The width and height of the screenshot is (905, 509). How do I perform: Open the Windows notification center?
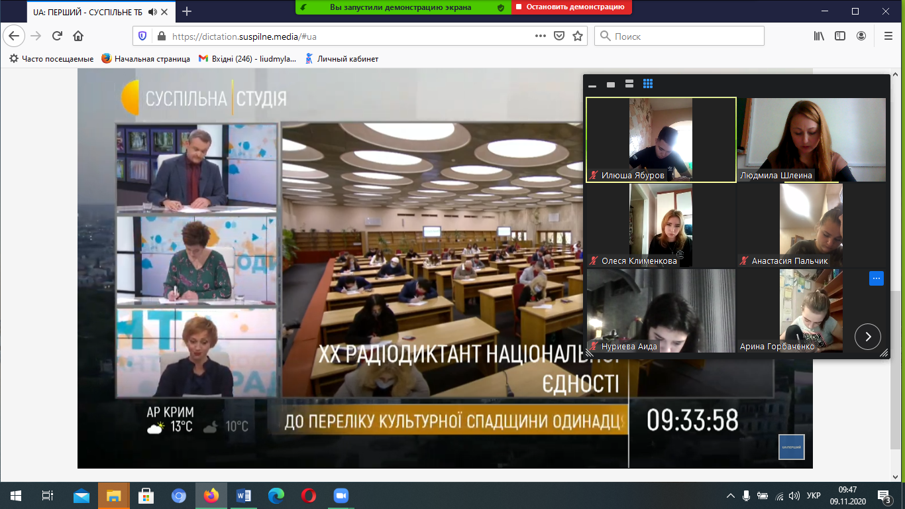(x=884, y=496)
